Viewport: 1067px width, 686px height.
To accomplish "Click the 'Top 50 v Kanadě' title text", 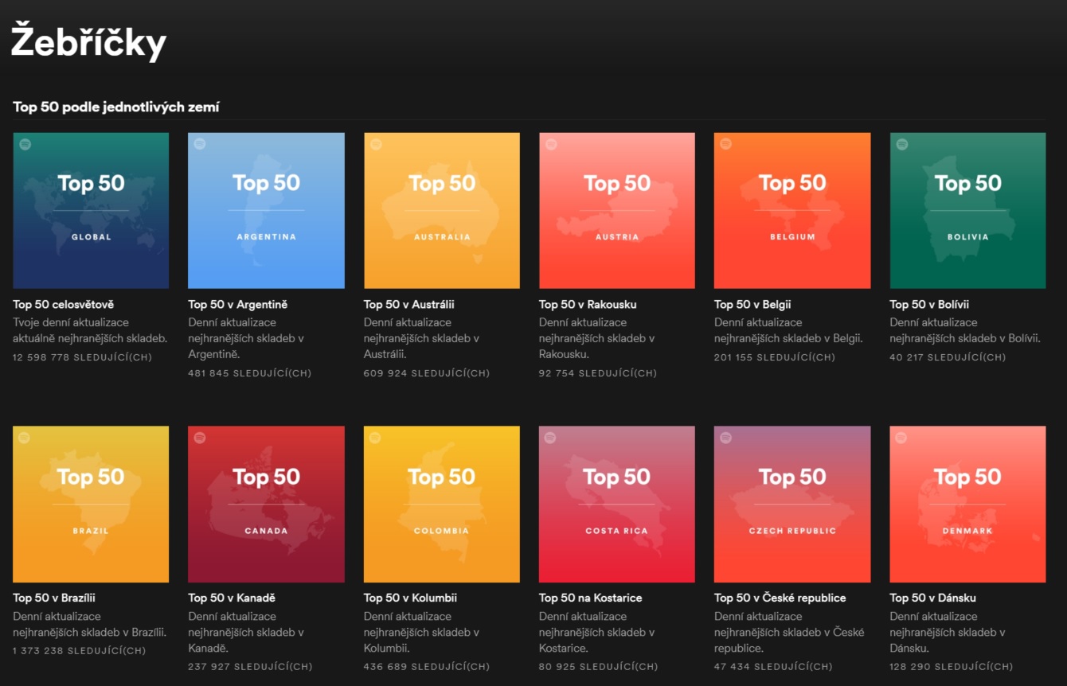I will point(232,598).
